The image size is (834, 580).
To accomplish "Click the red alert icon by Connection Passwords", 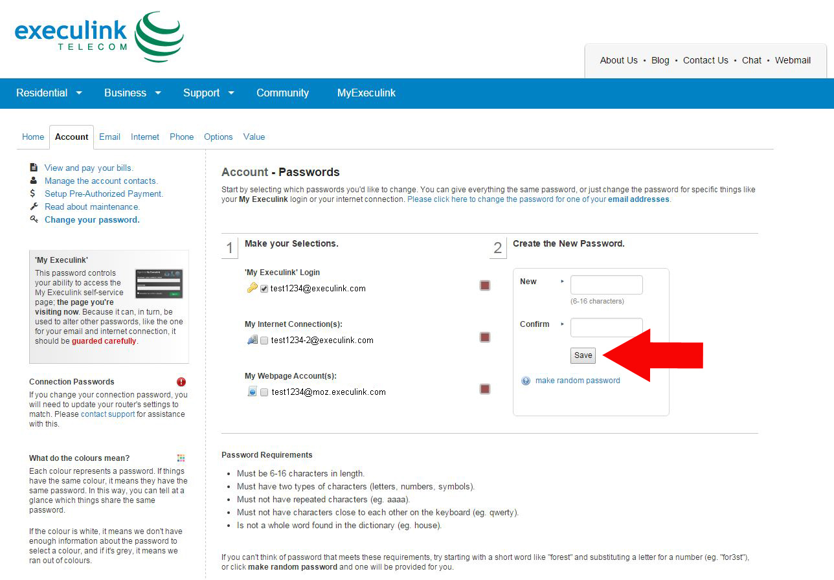I will point(181,382).
